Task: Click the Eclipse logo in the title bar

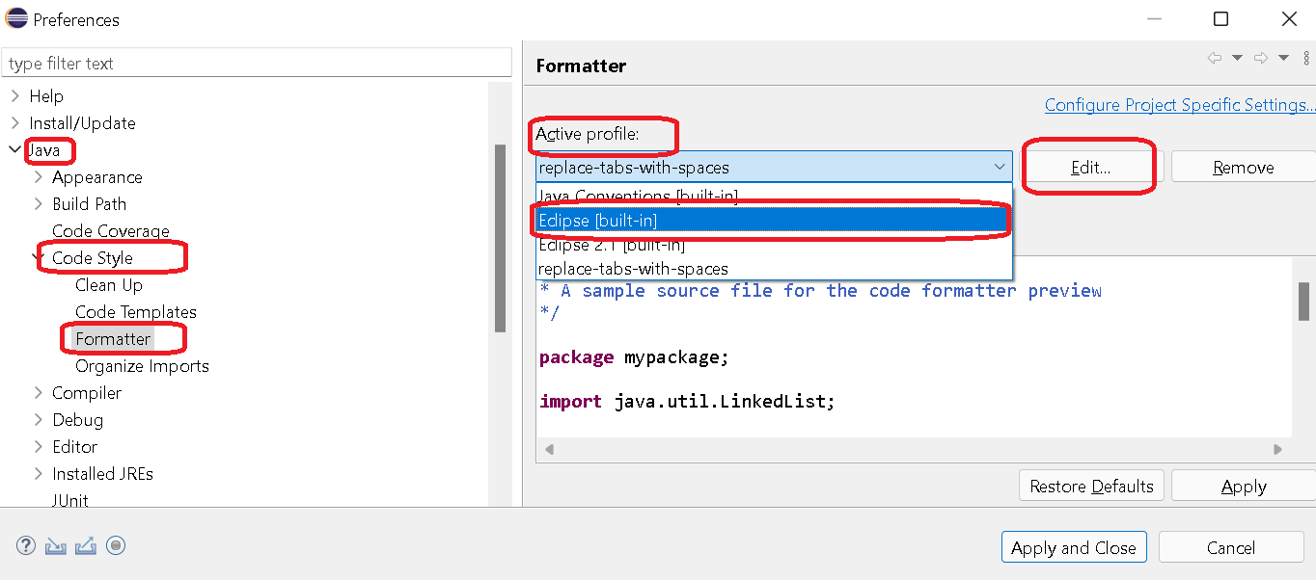Action: pos(15,17)
